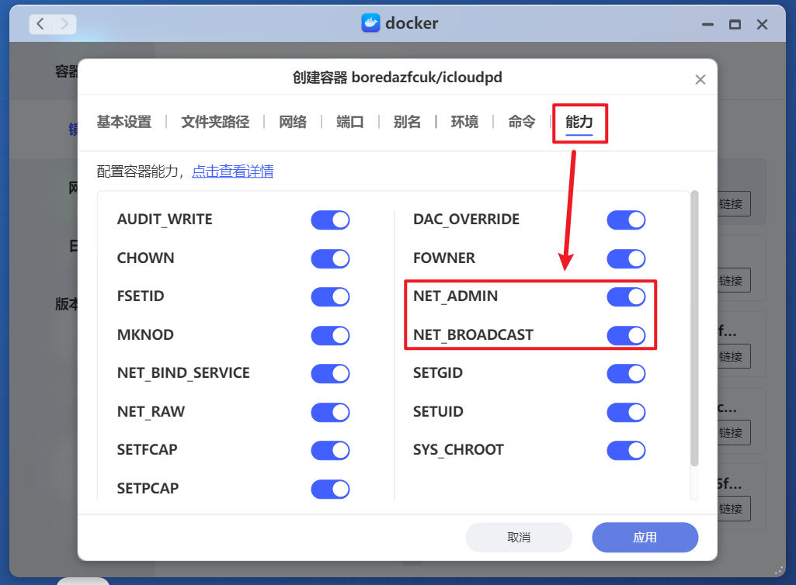Turn off NET_BROADCAST
This screenshot has height=585, width=796.
(626, 335)
